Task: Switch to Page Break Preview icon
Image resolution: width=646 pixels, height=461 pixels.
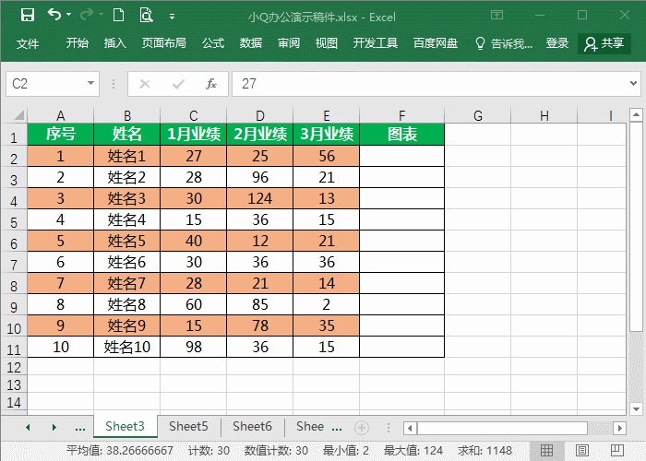Action: click(x=616, y=450)
